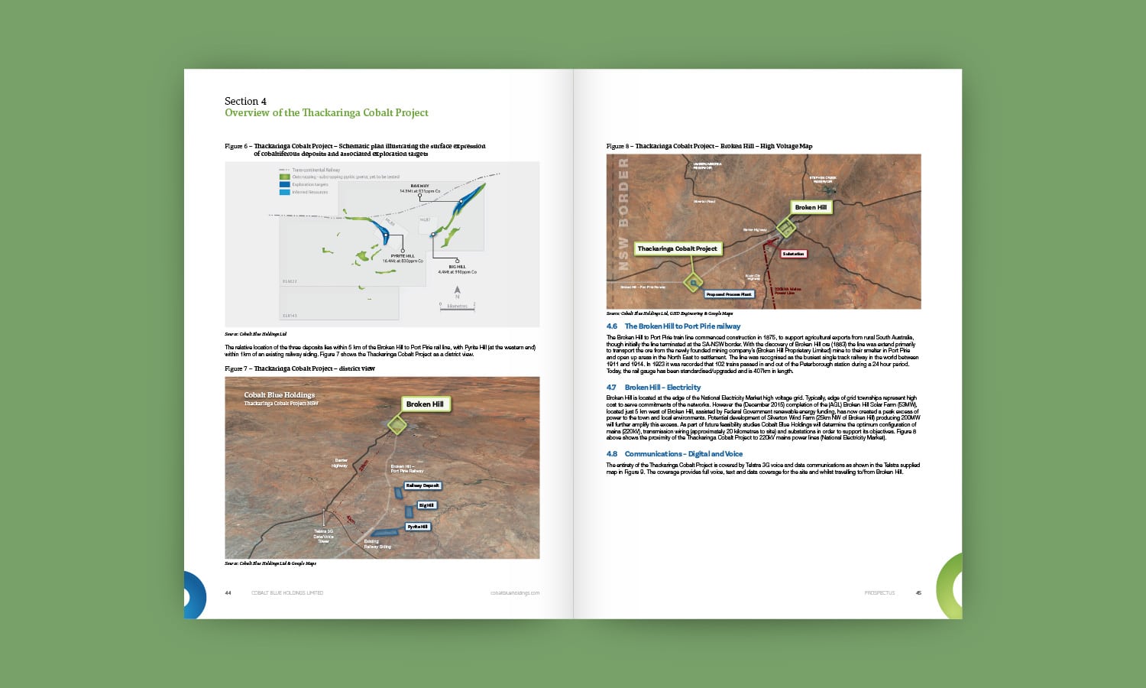Click the kilometres scale bar in Figure 6
Image resolution: width=1146 pixels, height=688 pixels.
pos(458,307)
